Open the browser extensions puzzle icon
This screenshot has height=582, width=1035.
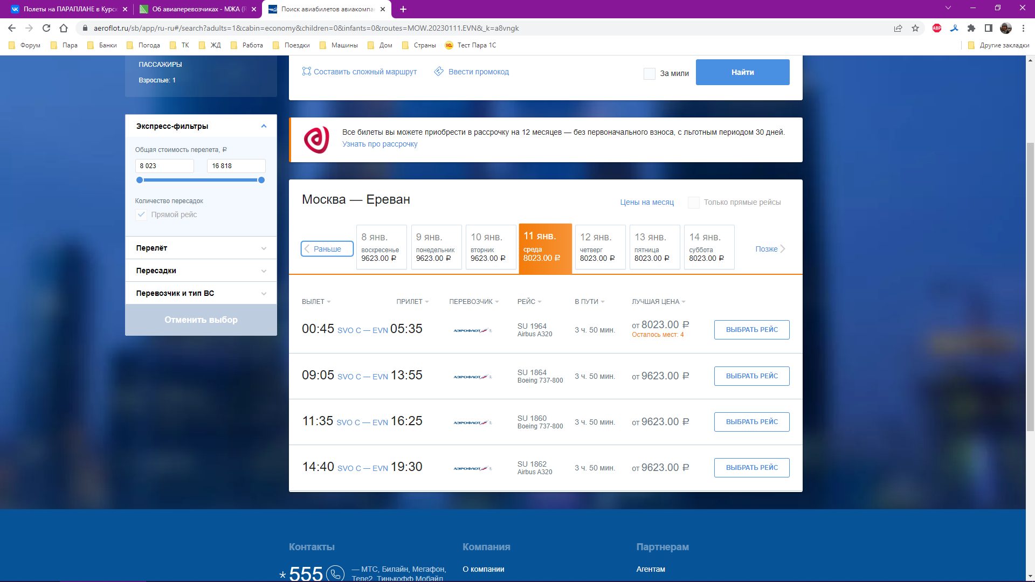point(971,28)
